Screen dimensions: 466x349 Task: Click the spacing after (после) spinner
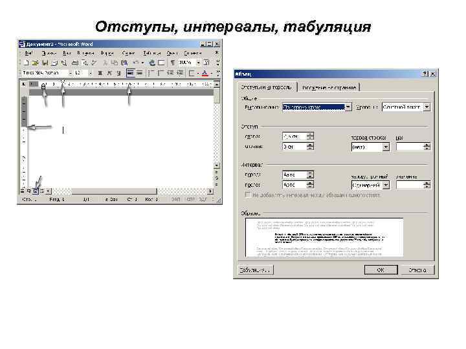click(310, 185)
